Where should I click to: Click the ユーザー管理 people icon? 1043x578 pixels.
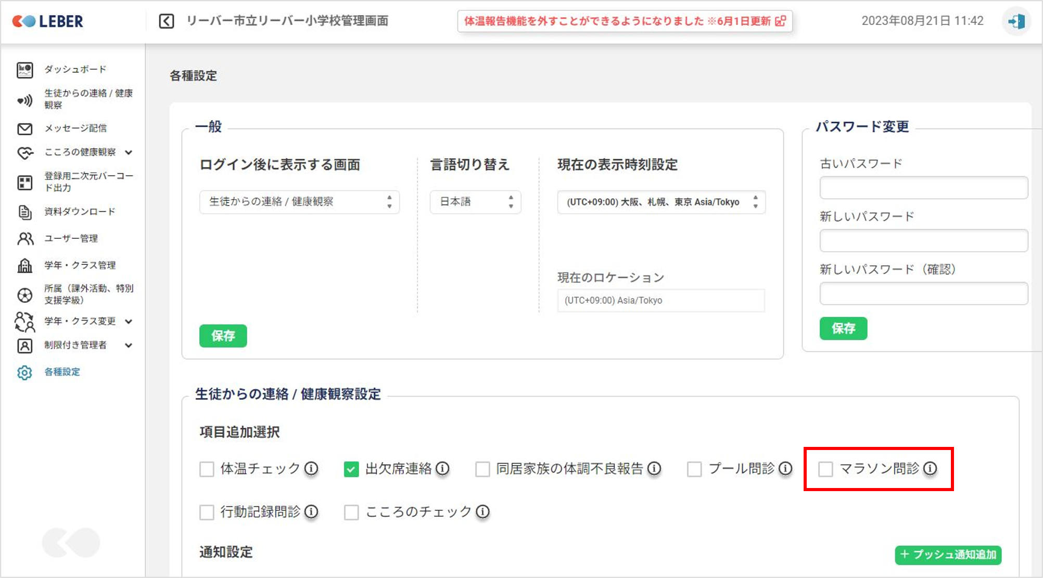[24, 239]
